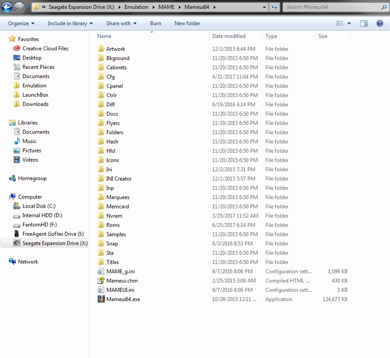390x358 pixels.
Task: Select the Mameui64.exe application icon
Action: click(x=101, y=299)
